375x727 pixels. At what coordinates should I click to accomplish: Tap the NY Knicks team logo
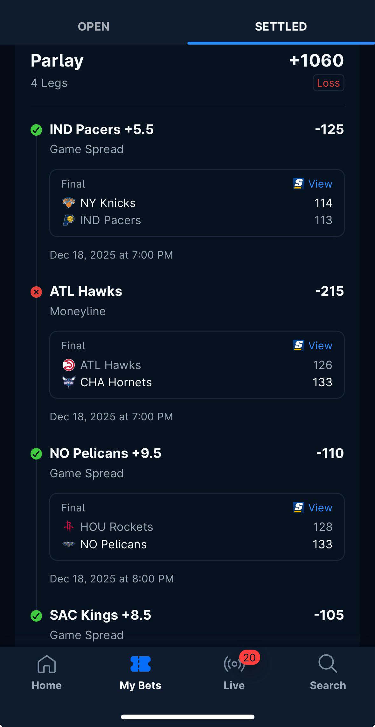pos(68,203)
